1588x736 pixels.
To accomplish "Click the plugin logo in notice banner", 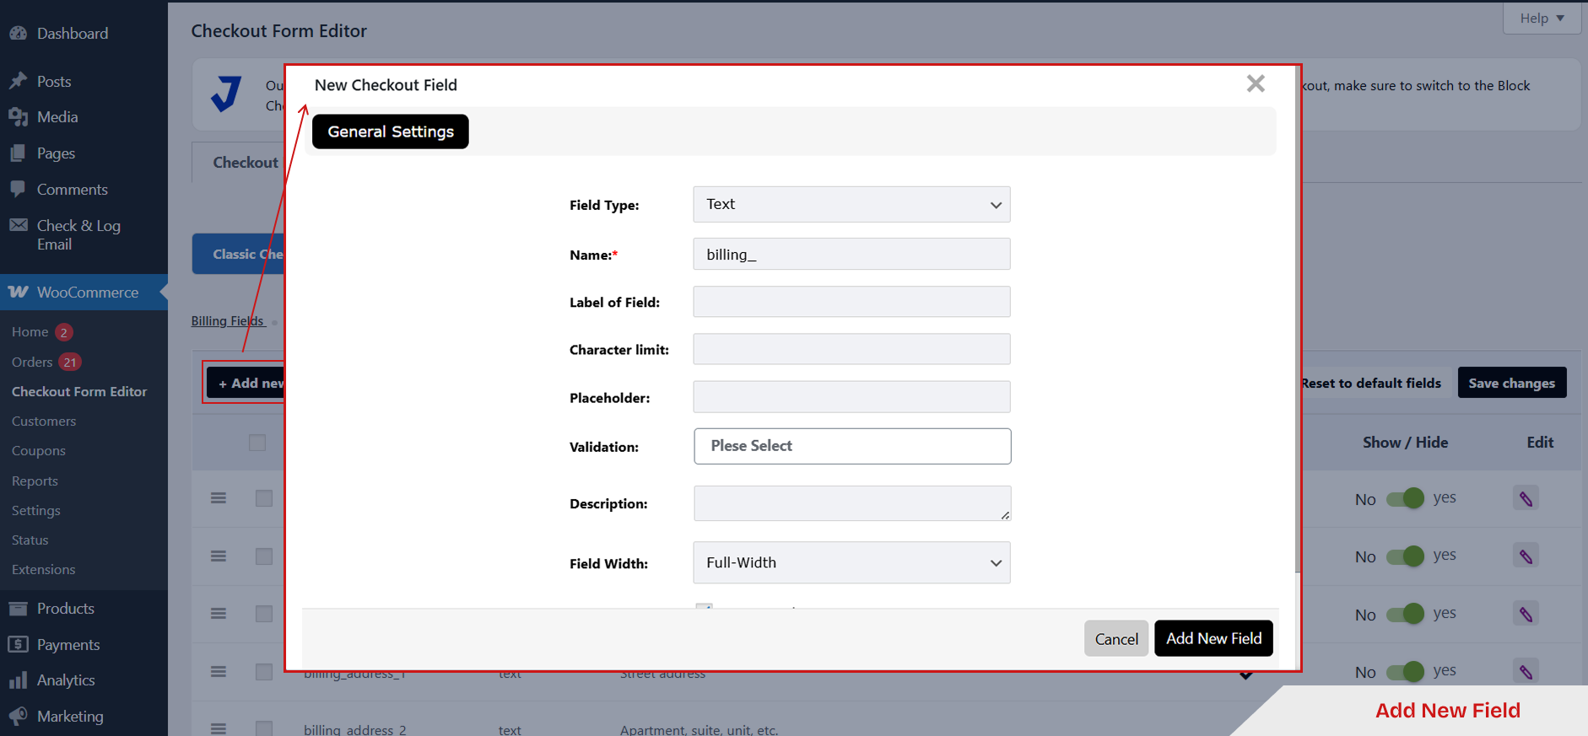I will pos(226,94).
